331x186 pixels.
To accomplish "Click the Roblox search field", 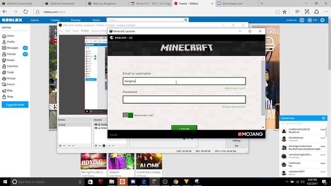I will pyautogui.click(x=145, y=20).
